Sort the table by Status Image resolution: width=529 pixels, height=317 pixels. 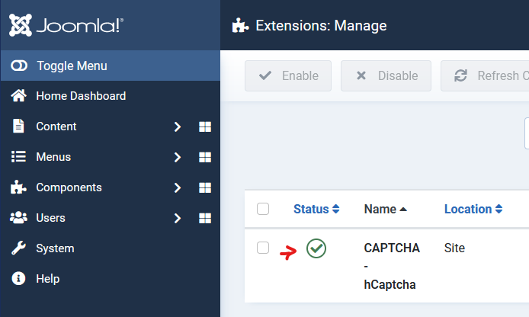(x=316, y=209)
